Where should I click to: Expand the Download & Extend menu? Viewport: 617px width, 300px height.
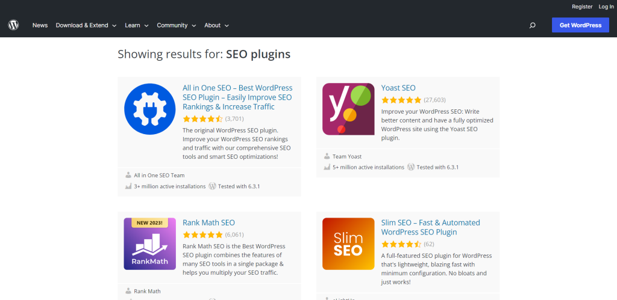pyautogui.click(x=86, y=25)
